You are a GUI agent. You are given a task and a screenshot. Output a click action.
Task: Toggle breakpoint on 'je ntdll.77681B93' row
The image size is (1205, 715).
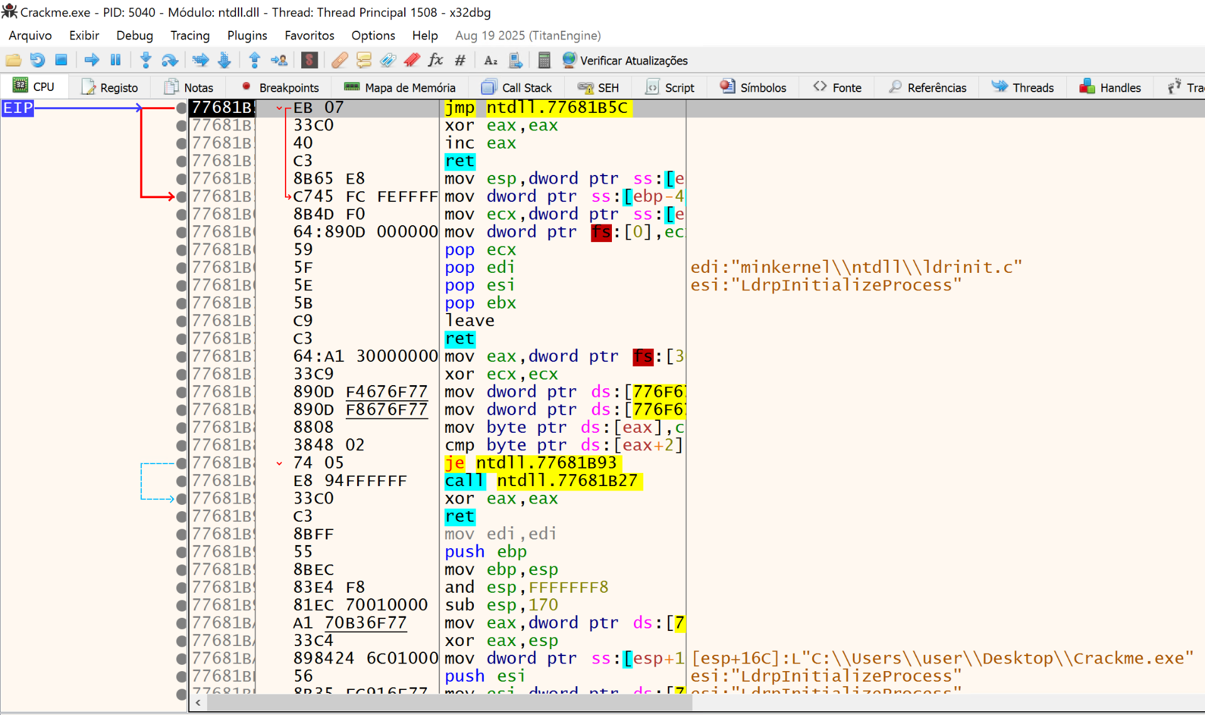pos(181,463)
